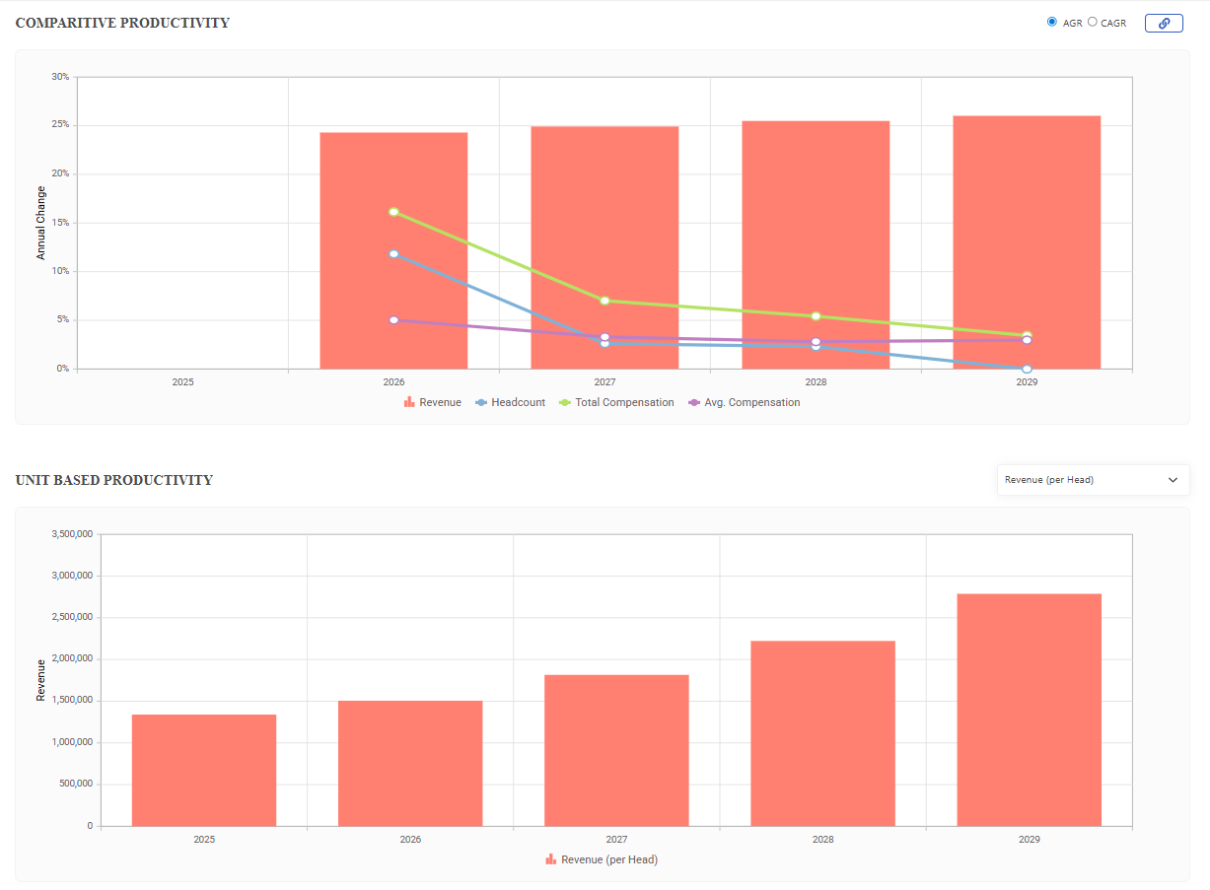Select the 2029 bar in Unit Based Productivity
This screenshot has width=1210, height=890.
click(1029, 710)
